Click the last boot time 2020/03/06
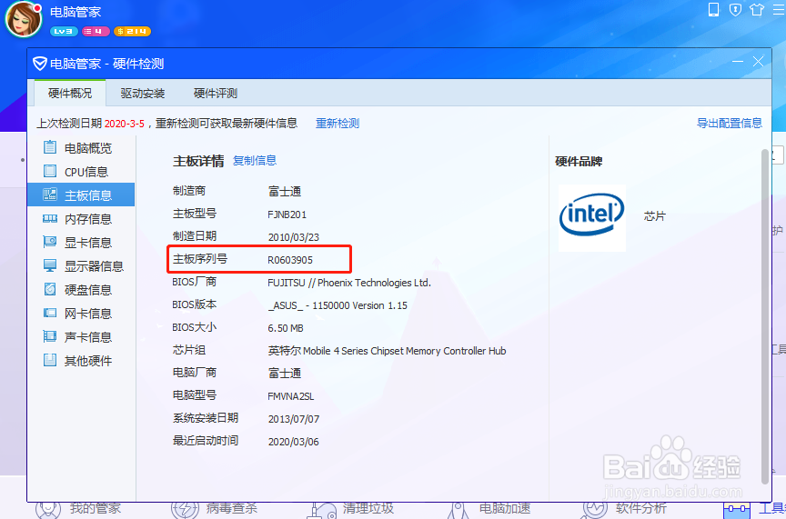 pos(294,442)
